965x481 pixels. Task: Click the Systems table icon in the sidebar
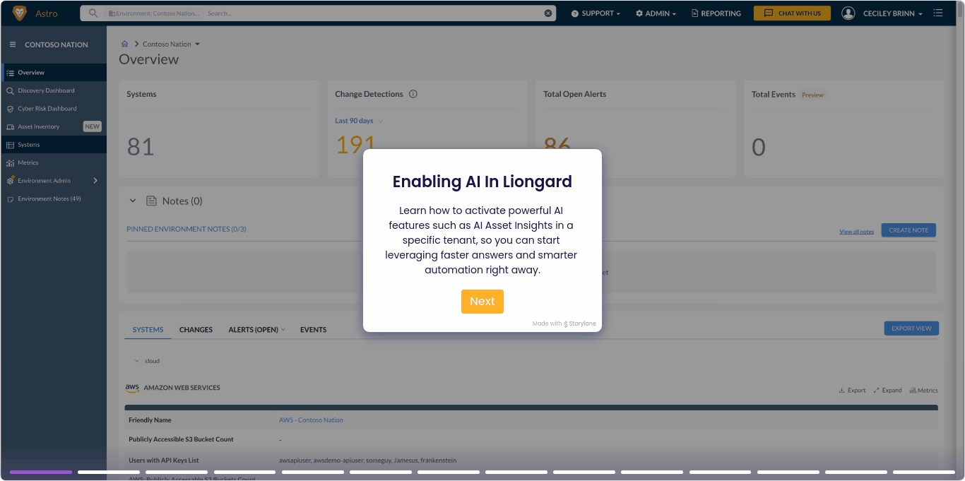coord(10,145)
